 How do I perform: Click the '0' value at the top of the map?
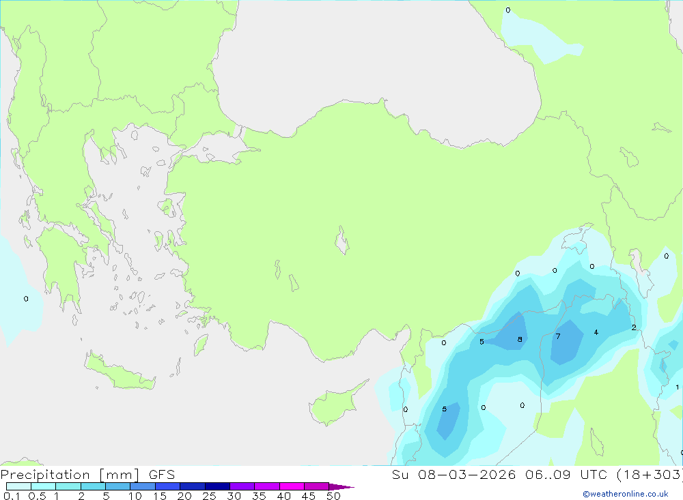click(508, 10)
